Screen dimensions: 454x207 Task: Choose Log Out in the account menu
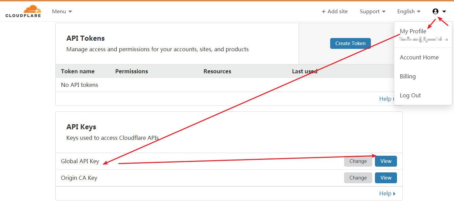(x=410, y=95)
